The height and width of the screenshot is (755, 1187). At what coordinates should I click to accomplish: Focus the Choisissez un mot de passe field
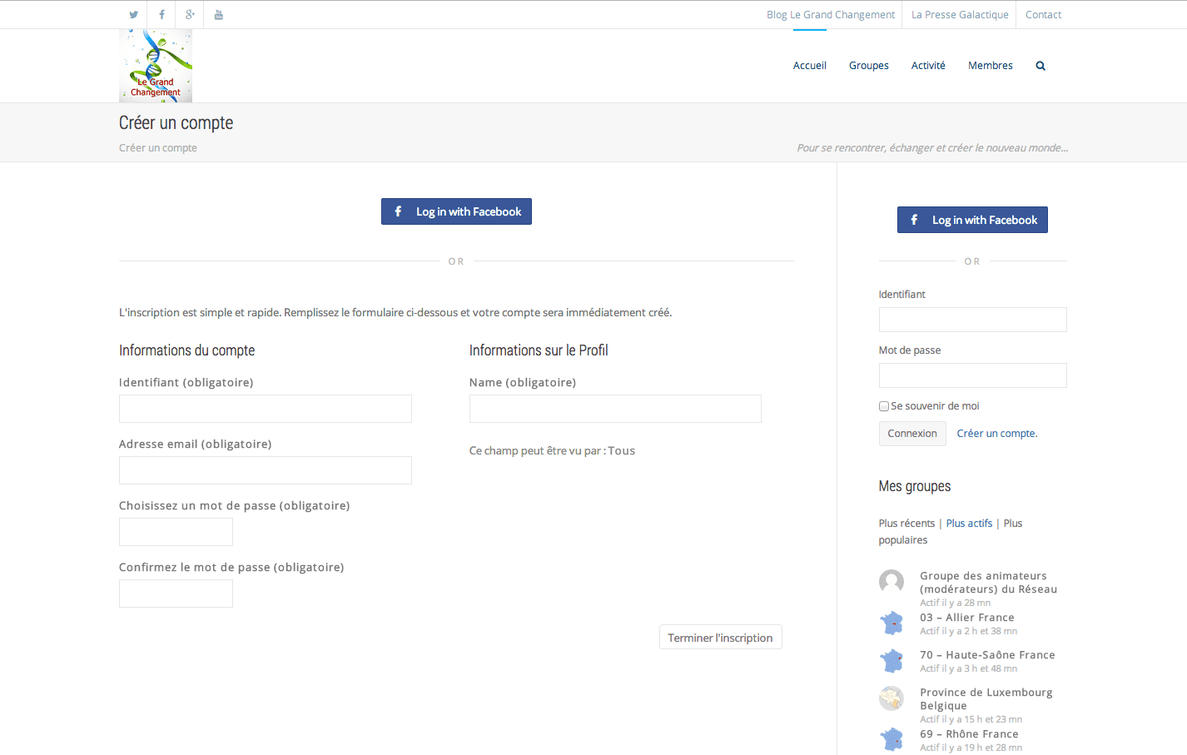click(x=176, y=532)
